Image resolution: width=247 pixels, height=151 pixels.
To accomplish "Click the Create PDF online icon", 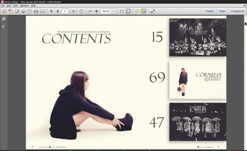I will pyautogui.click(x=4, y=11).
